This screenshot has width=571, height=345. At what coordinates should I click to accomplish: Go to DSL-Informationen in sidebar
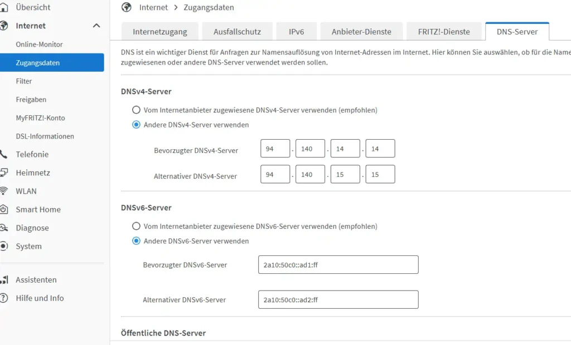(x=45, y=136)
